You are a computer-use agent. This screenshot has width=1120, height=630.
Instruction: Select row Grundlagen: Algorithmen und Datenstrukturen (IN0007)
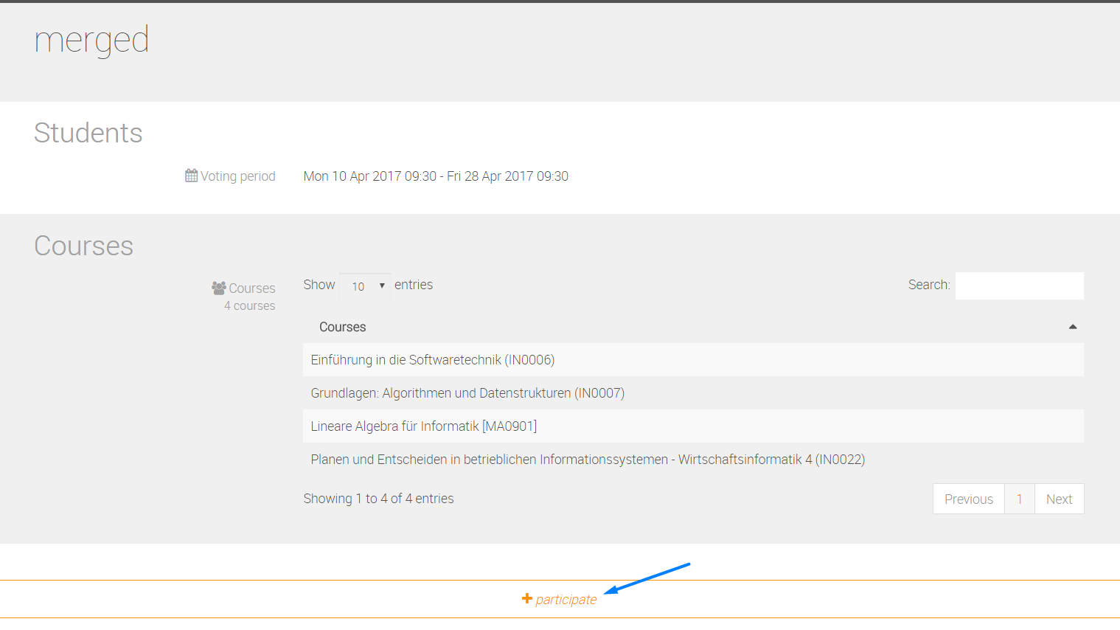point(693,393)
